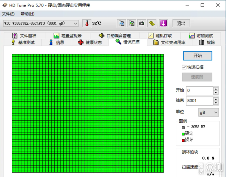Open the 信息 tab
The width and height of the screenshot is (226, 177).
(56, 43)
